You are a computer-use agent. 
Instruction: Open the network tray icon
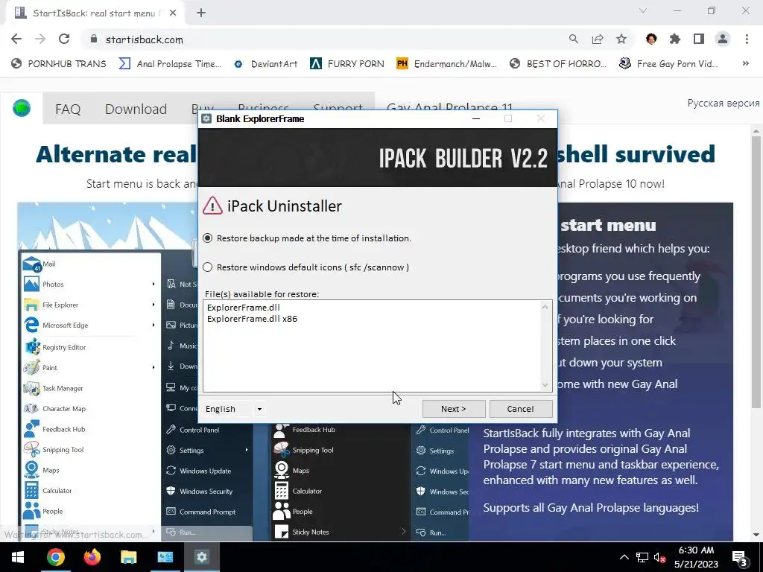coord(642,557)
